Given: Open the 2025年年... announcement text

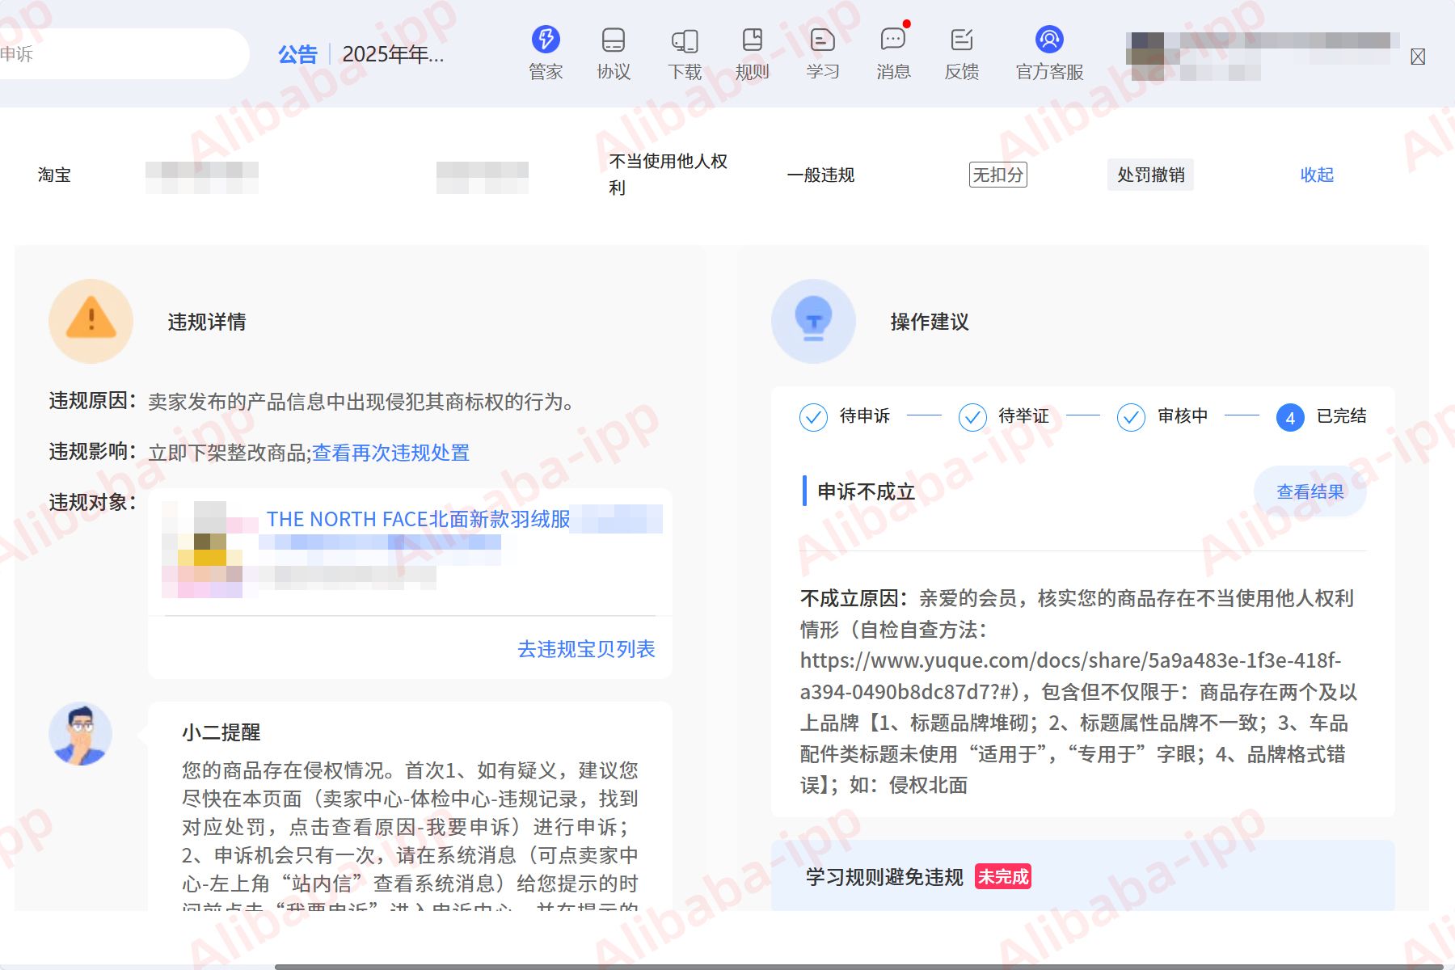Looking at the screenshot, I should pos(393,54).
